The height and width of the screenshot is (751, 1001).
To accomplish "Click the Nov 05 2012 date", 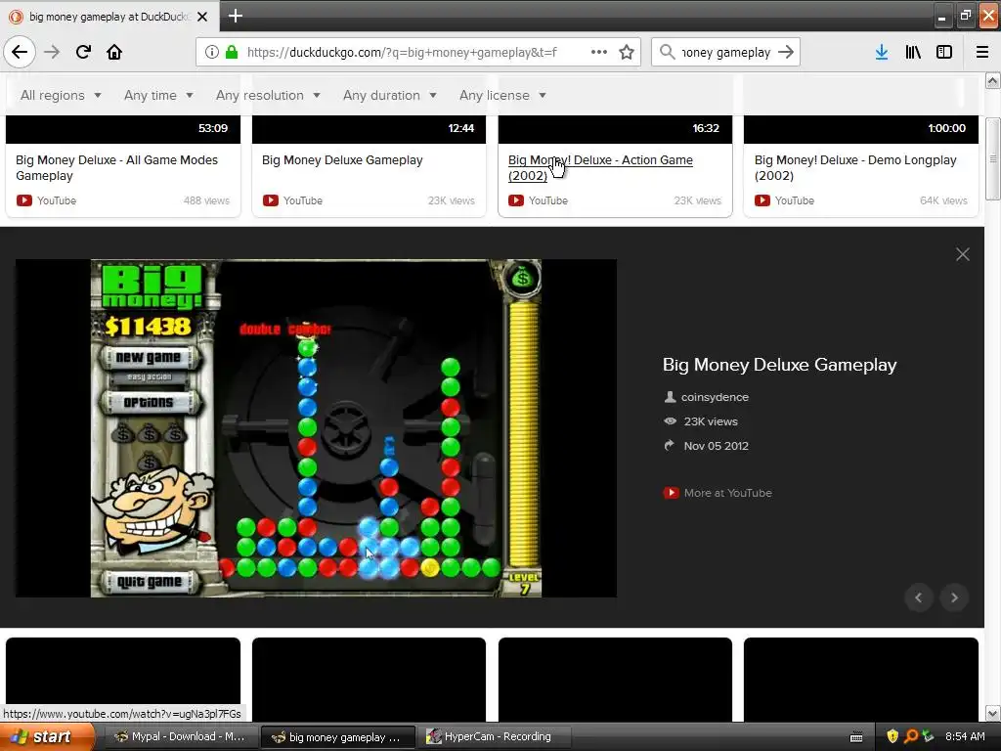I will point(716,446).
